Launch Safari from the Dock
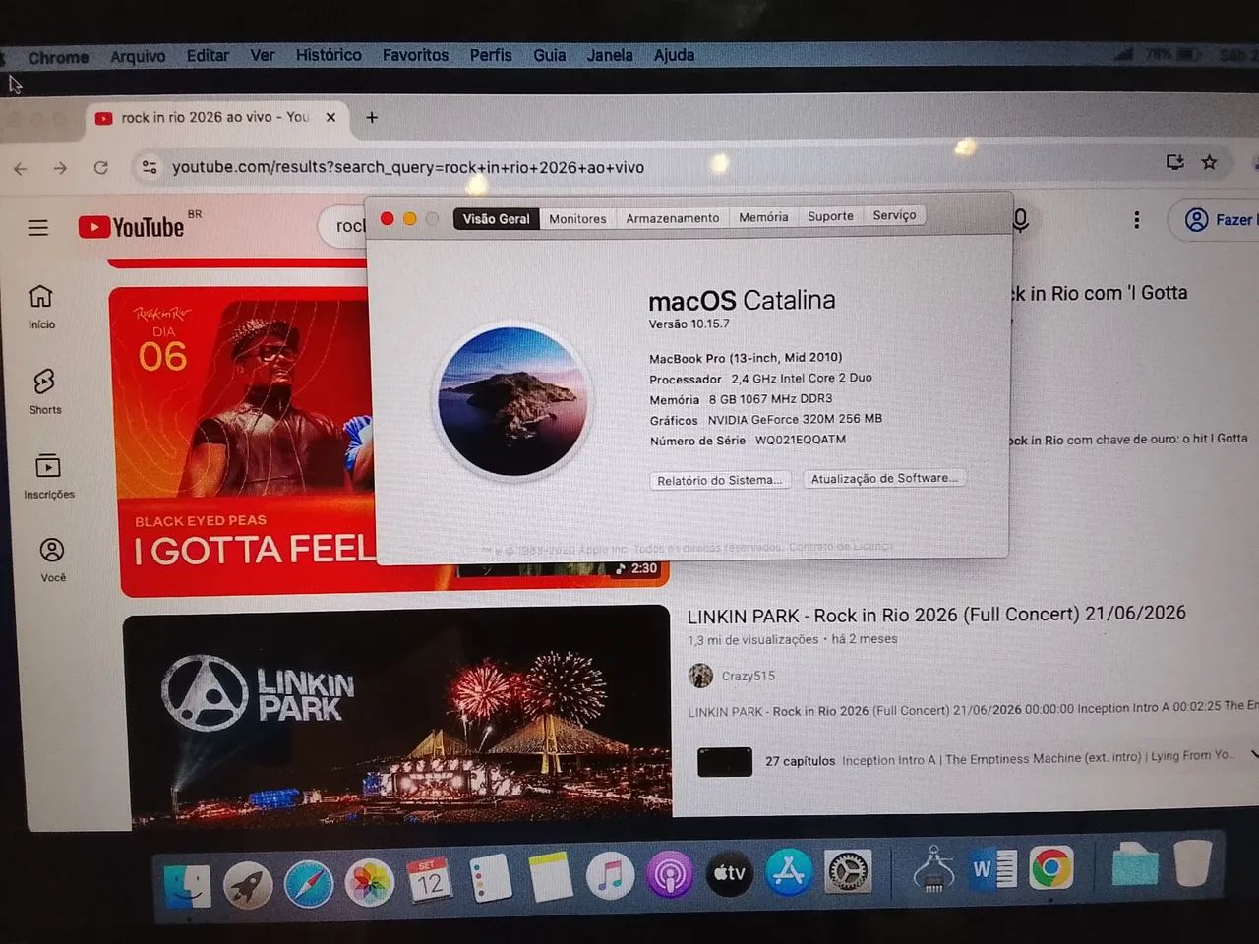 point(309,883)
